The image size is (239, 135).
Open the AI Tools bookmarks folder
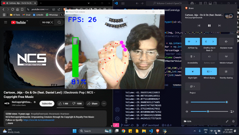pos(15,15)
